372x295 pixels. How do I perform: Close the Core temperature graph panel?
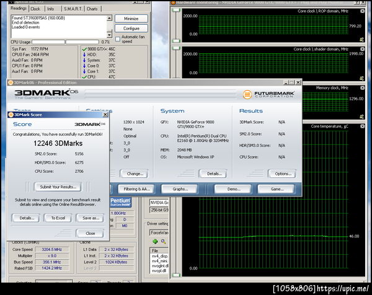click(362, 126)
